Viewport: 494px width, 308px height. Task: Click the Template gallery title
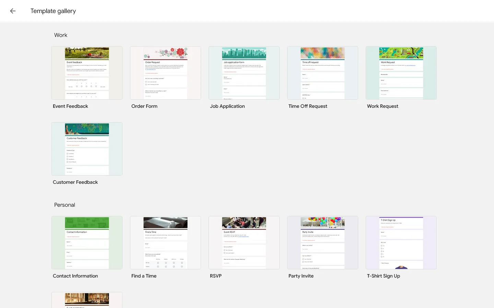(x=53, y=11)
